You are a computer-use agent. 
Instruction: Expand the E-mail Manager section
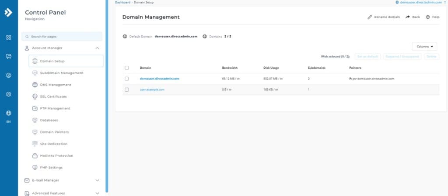pyautogui.click(x=97, y=180)
